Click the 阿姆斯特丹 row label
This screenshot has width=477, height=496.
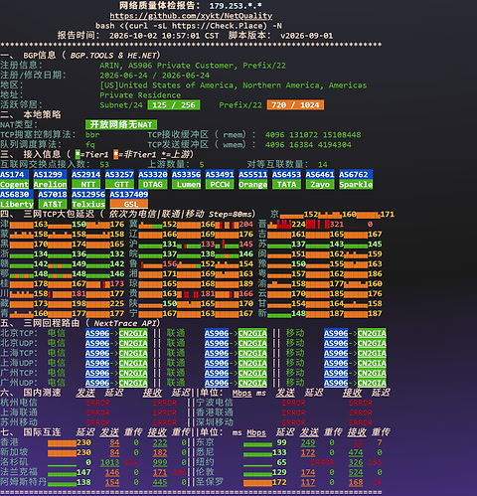coord(24,482)
